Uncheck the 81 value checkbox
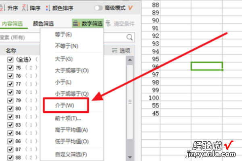Screen dimensions: 242x161 (10, 117)
